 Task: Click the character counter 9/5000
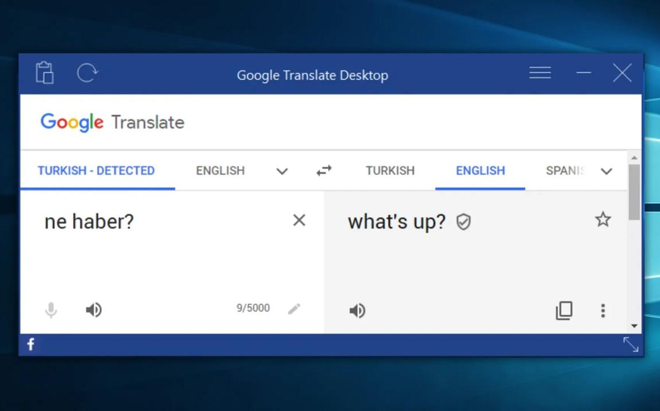point(253,308)
